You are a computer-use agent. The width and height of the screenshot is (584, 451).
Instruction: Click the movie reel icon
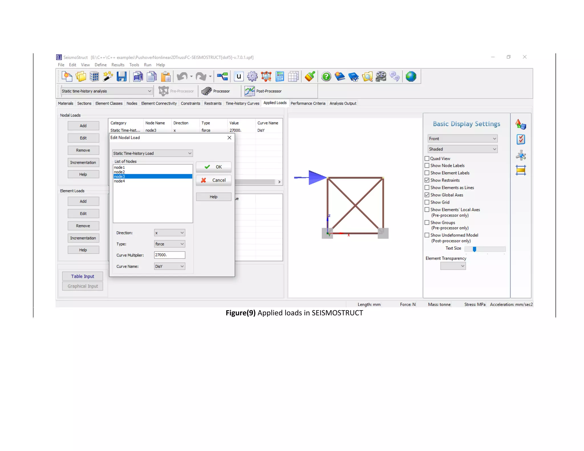coord(381,76)
